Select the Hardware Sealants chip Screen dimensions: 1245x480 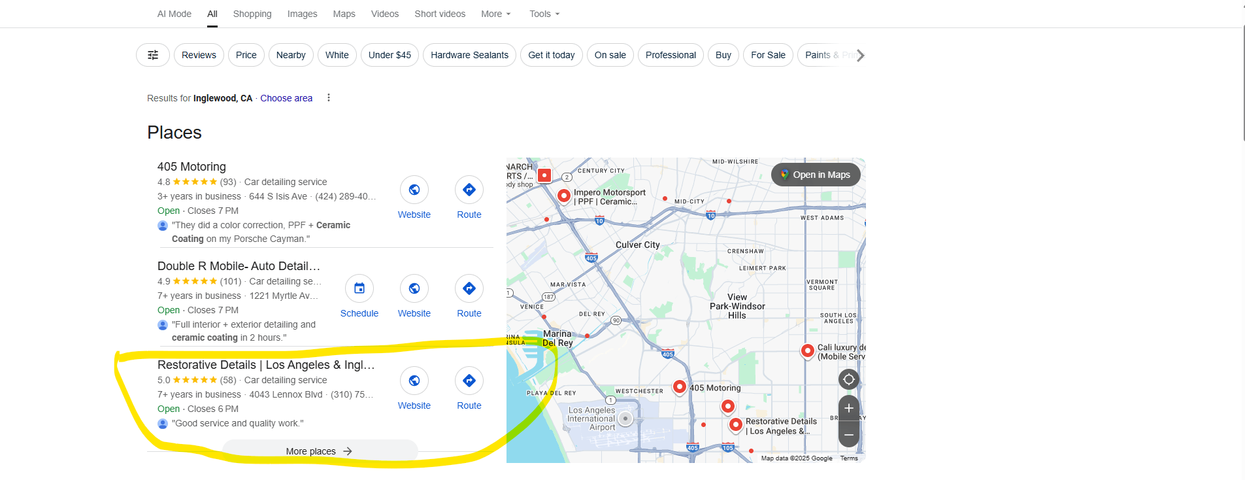pos(469,55)
